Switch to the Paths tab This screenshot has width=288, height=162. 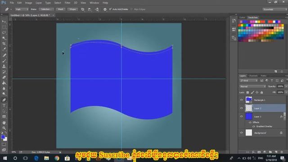(x=264, y=76)
